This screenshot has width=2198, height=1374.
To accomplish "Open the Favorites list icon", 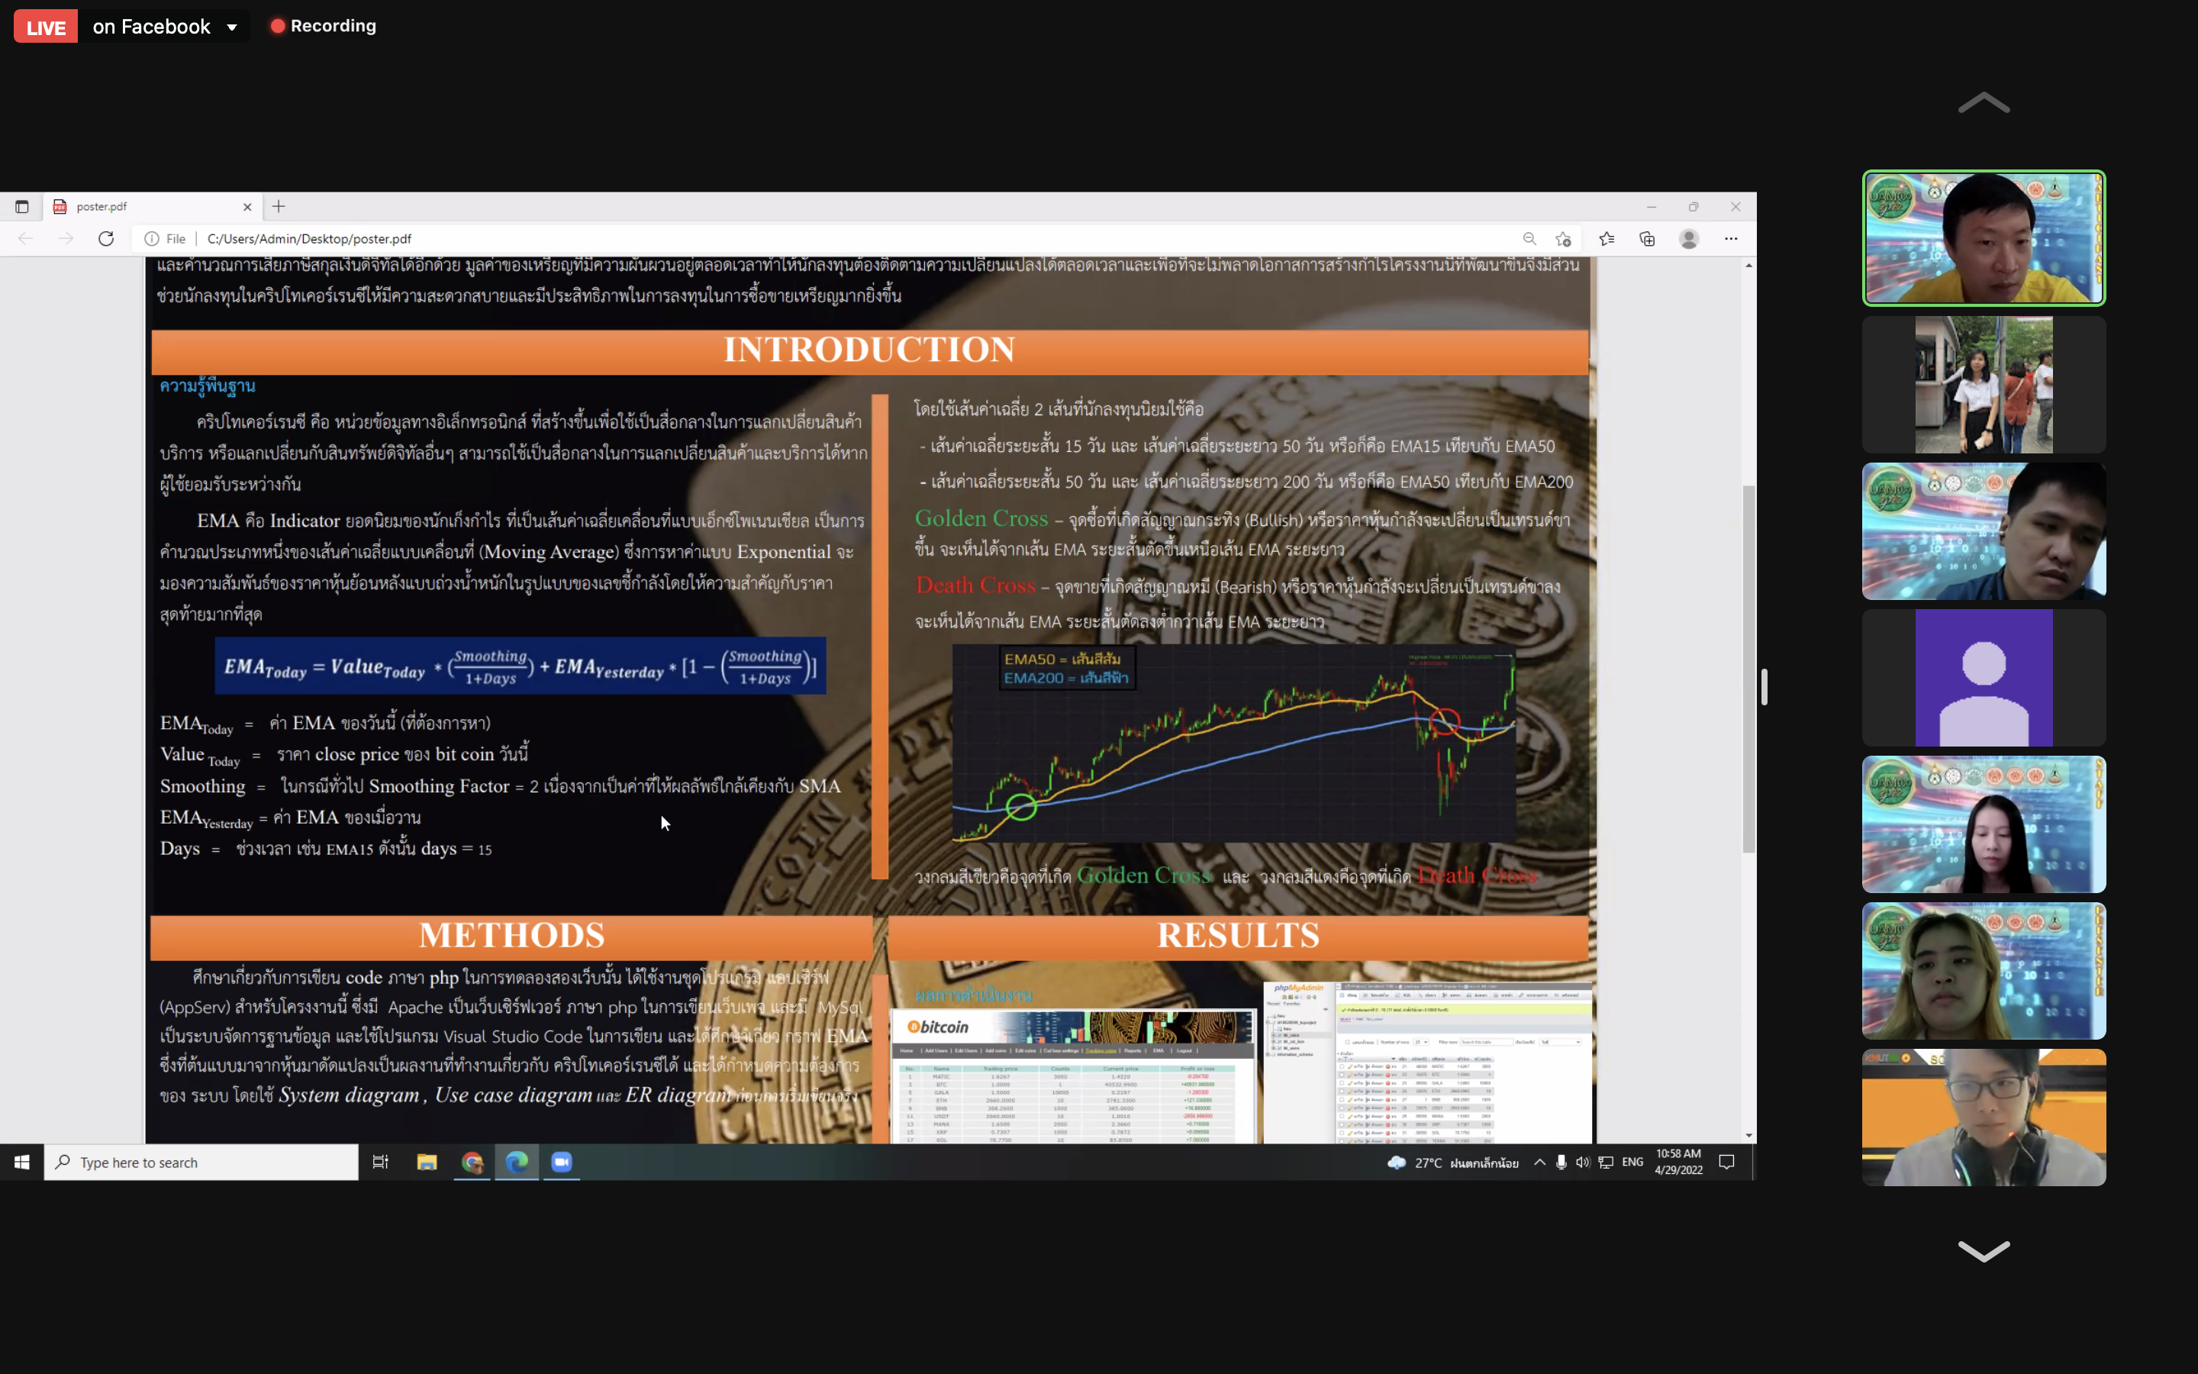I will coord(1607,239).
